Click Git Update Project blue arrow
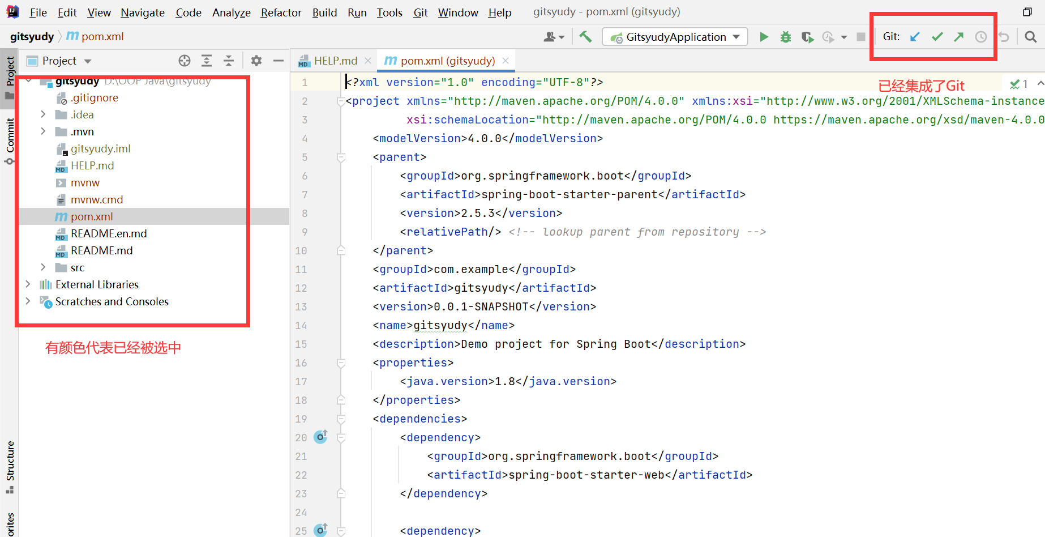Viewport: 1045px width, 537px height. point(915,37)
